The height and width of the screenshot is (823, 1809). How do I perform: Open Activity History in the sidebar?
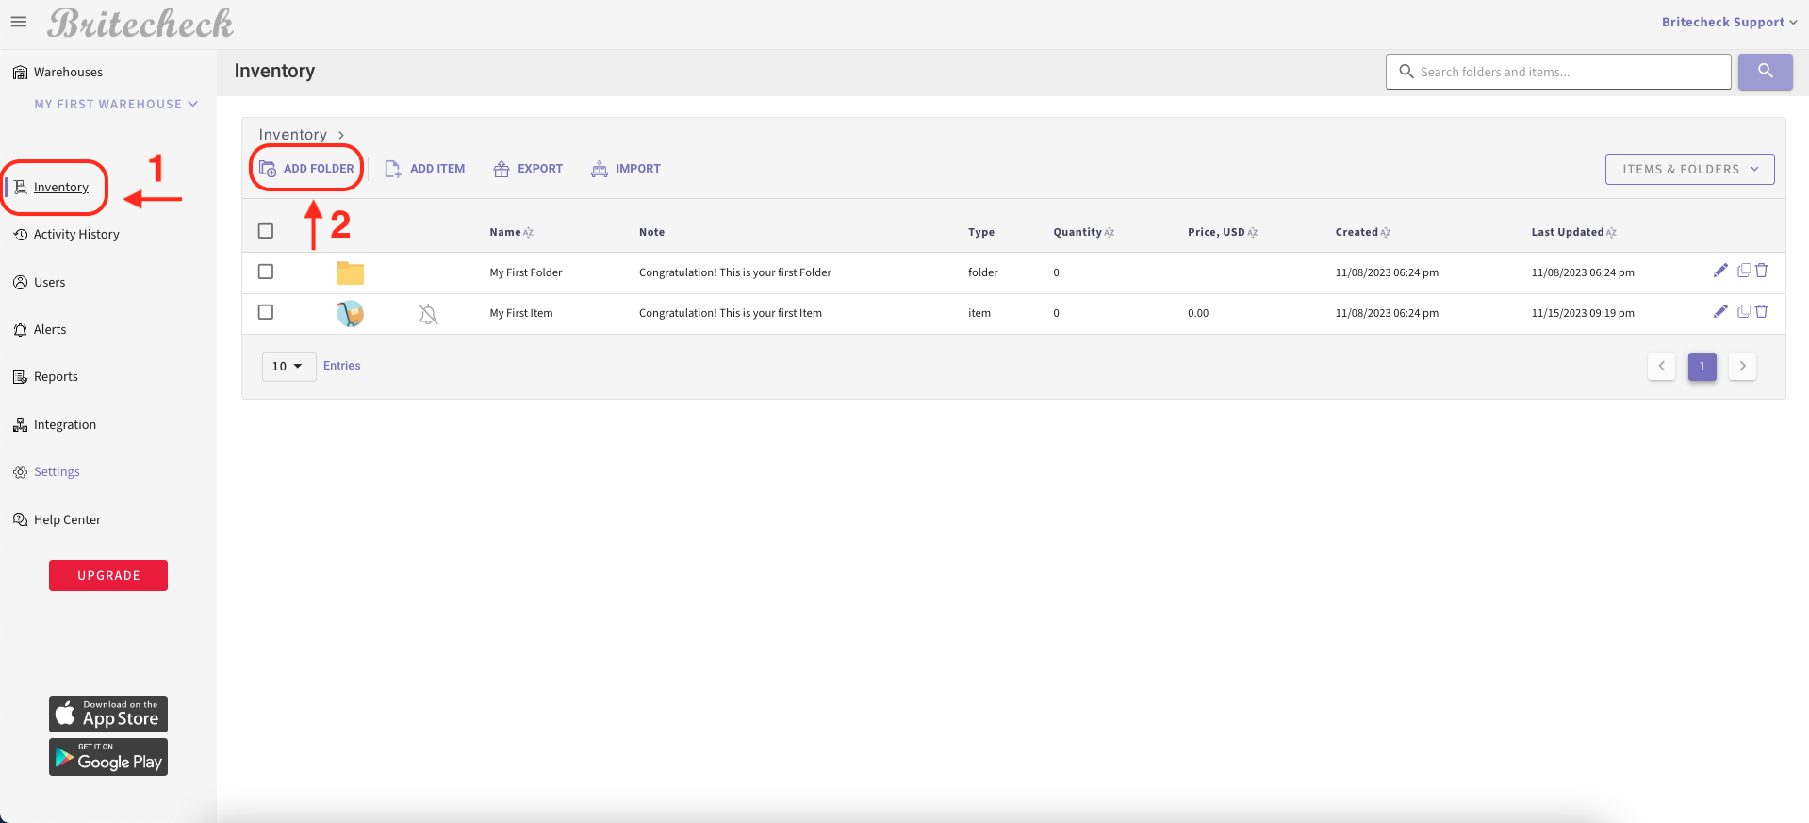(76, 235)
